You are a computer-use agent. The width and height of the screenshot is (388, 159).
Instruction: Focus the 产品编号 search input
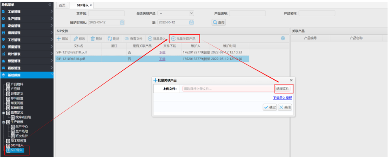[x=247, y=13]
